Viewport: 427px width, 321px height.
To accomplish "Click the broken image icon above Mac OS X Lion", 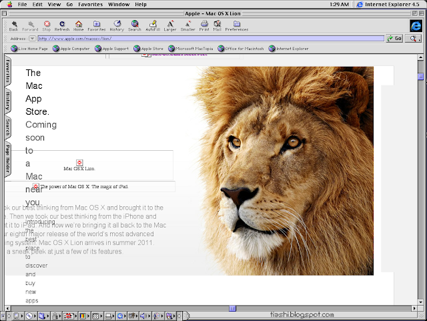I will point(79,163).
